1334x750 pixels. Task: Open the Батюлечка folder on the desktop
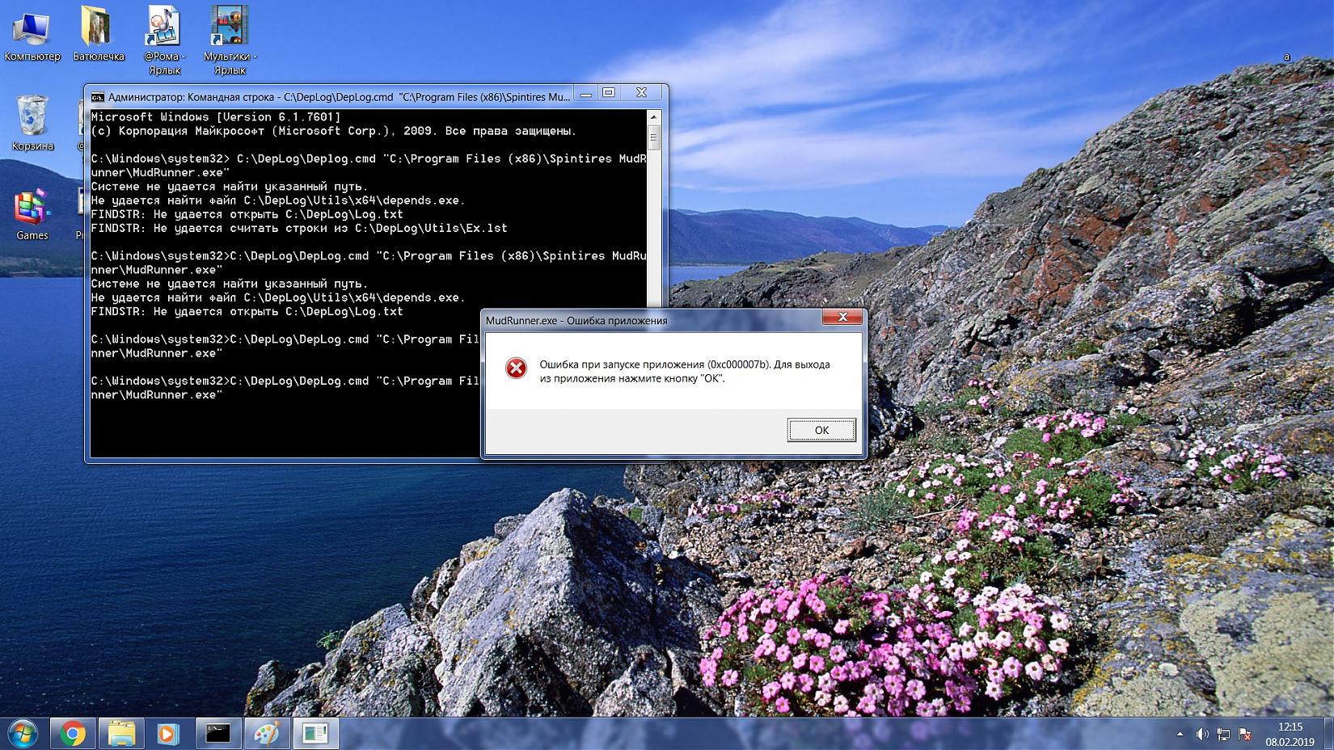point(99,34)
